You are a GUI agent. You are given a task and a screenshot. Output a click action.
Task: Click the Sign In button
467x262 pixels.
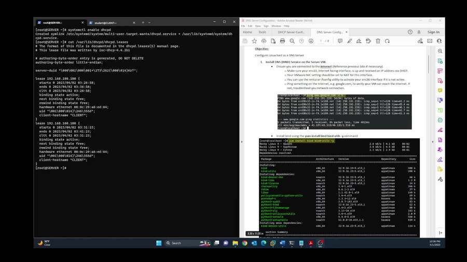433,32
